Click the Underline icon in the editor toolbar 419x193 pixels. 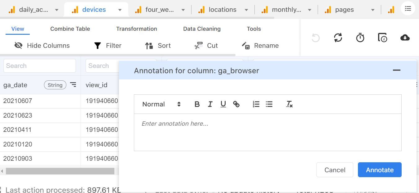[223, 104]
